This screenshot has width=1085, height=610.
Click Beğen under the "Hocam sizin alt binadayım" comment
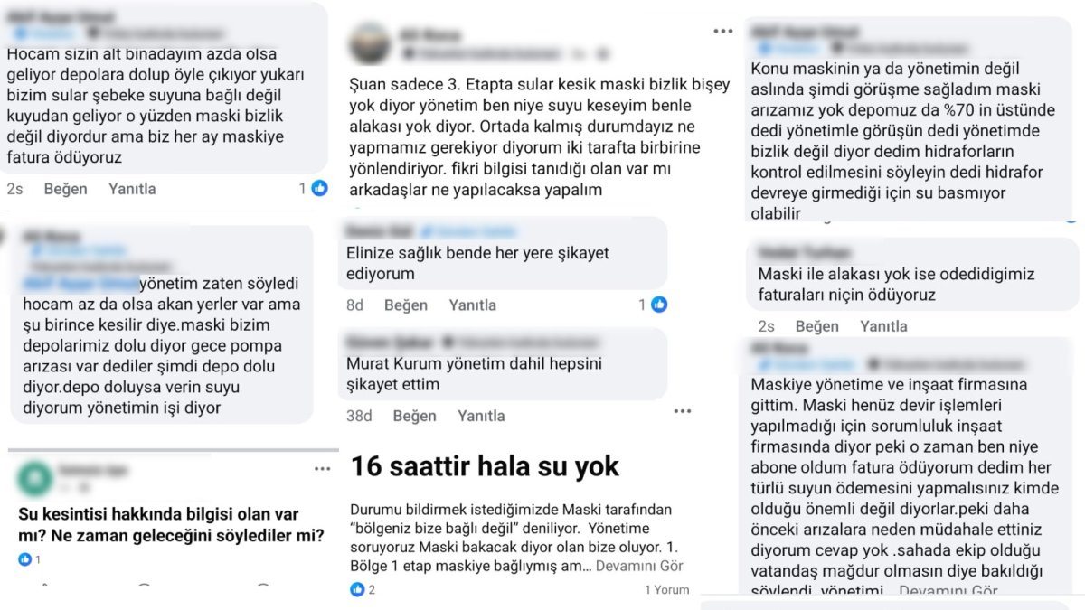click(x=66, y=189)
